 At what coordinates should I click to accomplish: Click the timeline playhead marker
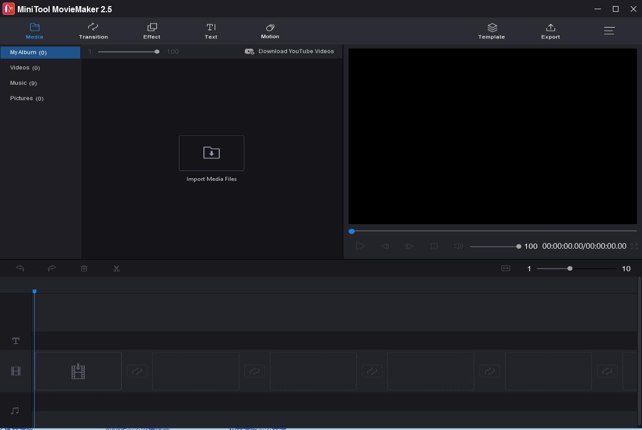(x=34, y=292)
